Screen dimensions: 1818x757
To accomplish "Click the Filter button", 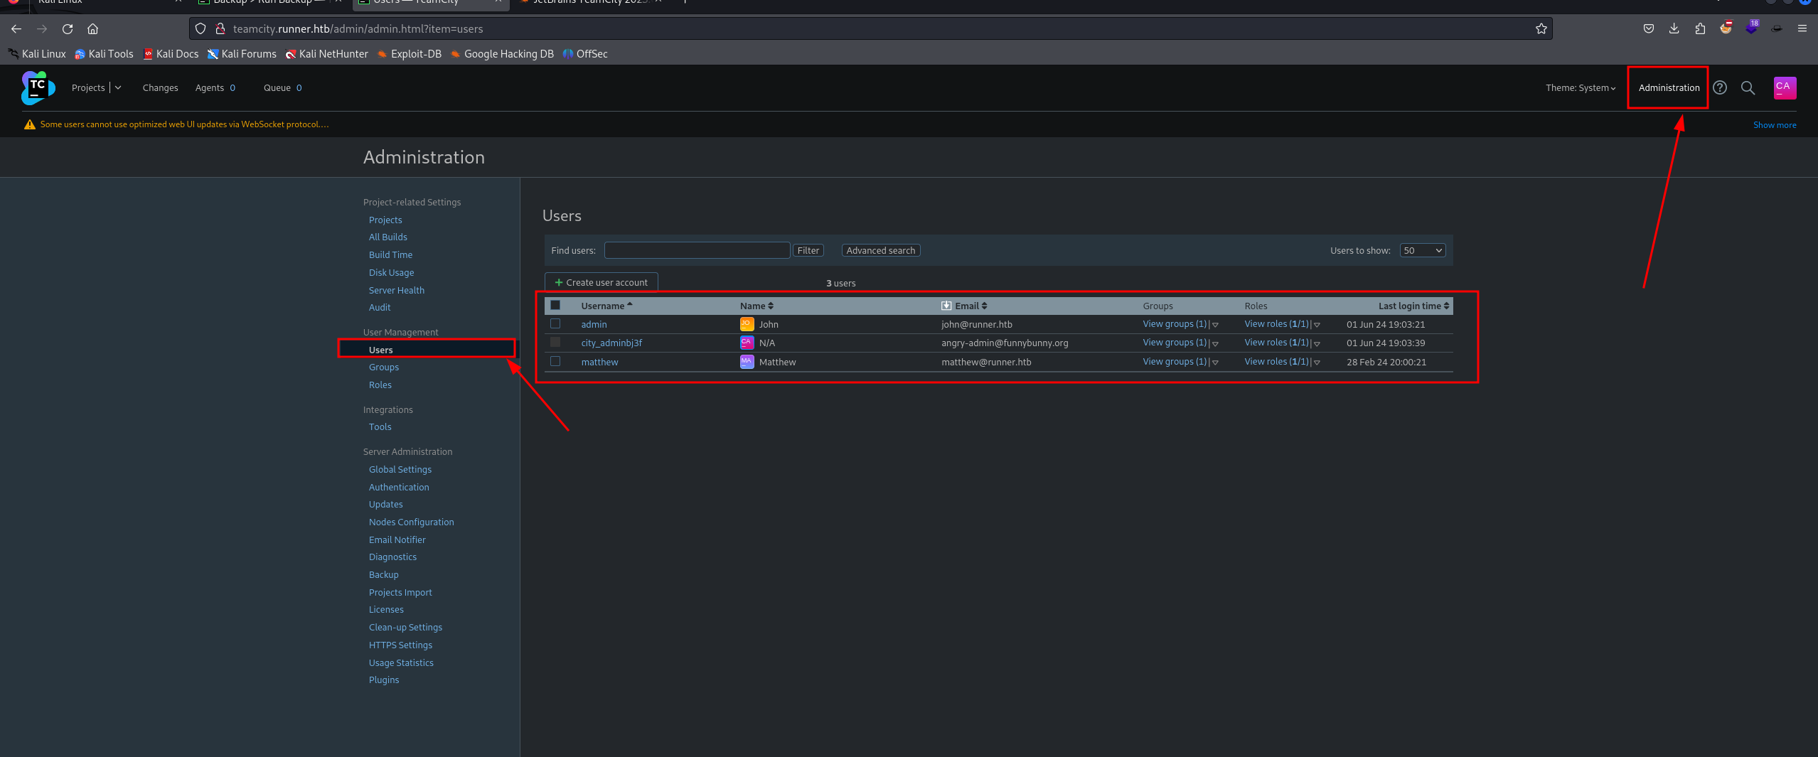I will click(808, 251).
